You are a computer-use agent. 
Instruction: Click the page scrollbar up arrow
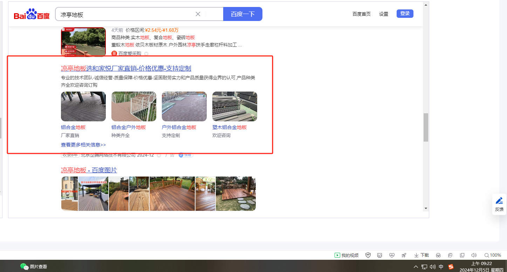coord(426,5)
